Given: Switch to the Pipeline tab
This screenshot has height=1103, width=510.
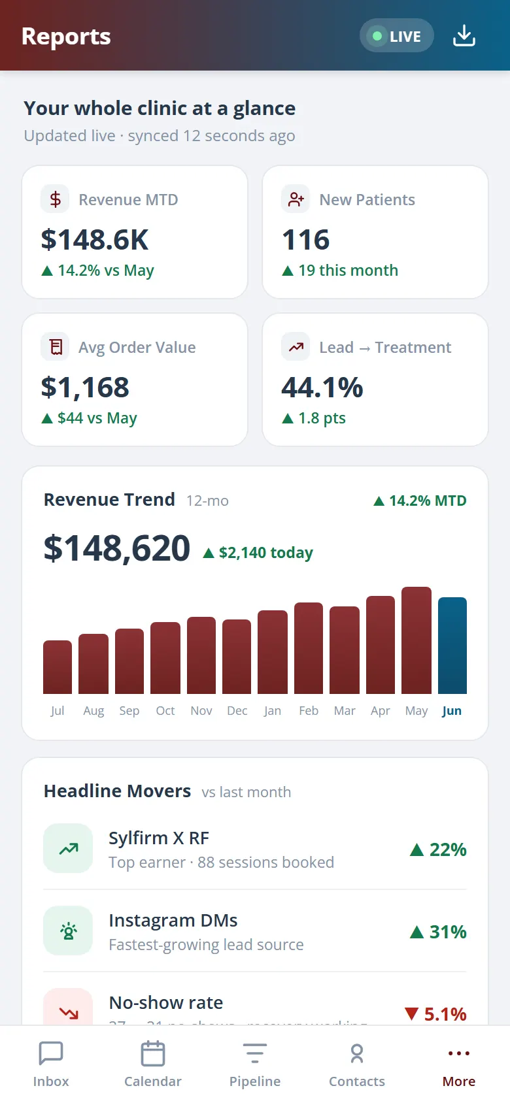Looking at the screenshot, I should coord(255,1064).
